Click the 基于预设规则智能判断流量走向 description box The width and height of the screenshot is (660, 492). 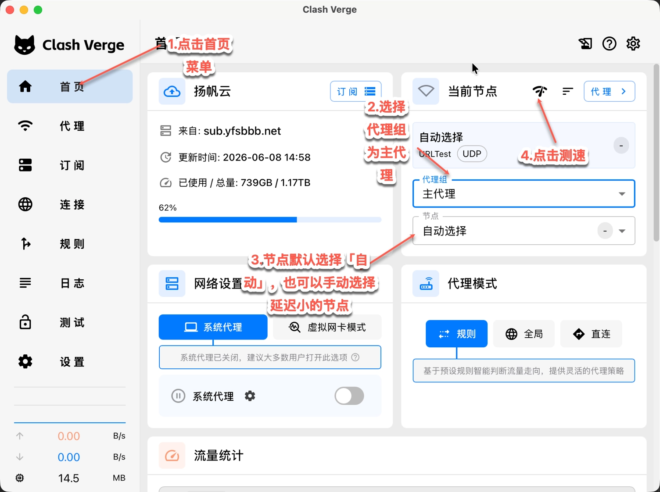click(524, 371)
